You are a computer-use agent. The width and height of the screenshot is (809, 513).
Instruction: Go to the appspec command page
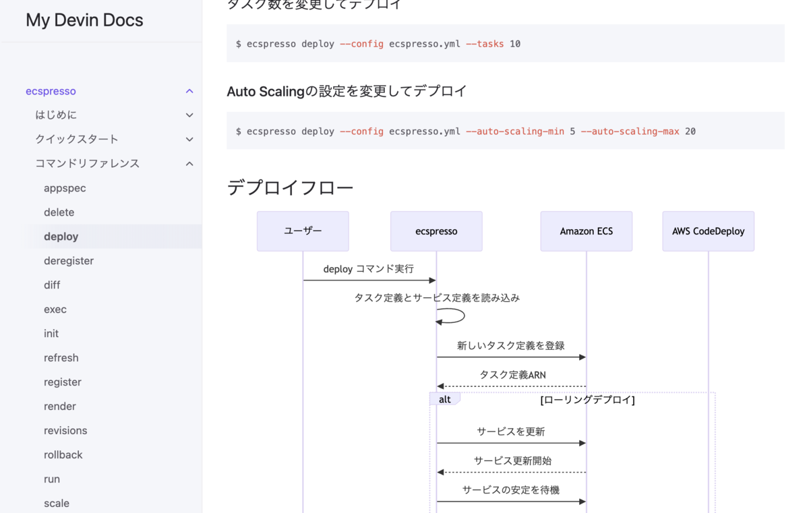click(x=65, y=188)
